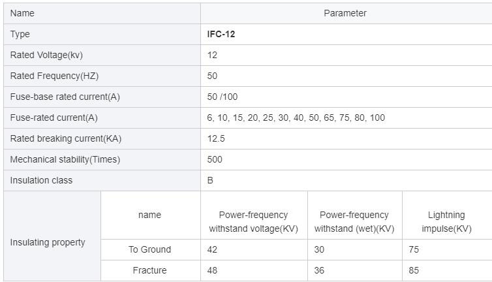The image size is (492, 282).
Task: Click the IFC-12 type value
Action: tap(221, 34)
